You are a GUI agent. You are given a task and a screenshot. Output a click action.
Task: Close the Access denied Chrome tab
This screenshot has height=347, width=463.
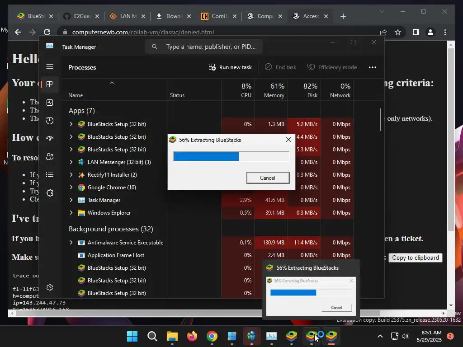click(x=326, y=16)
